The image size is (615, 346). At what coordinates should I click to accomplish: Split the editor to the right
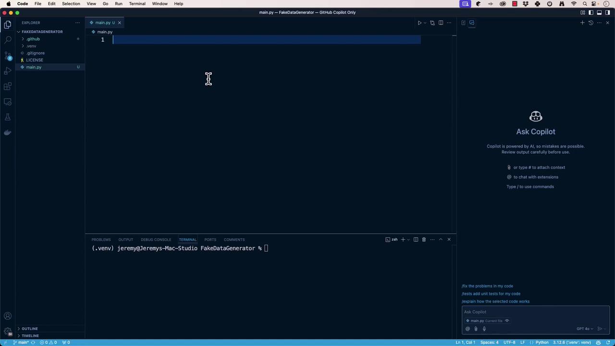tap(441, 23)
